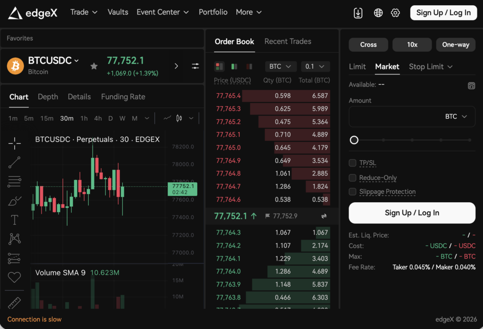Switch to the Depth tab
Image resolution: width=483 pixels, height=329 pixels.
[48, 97]
